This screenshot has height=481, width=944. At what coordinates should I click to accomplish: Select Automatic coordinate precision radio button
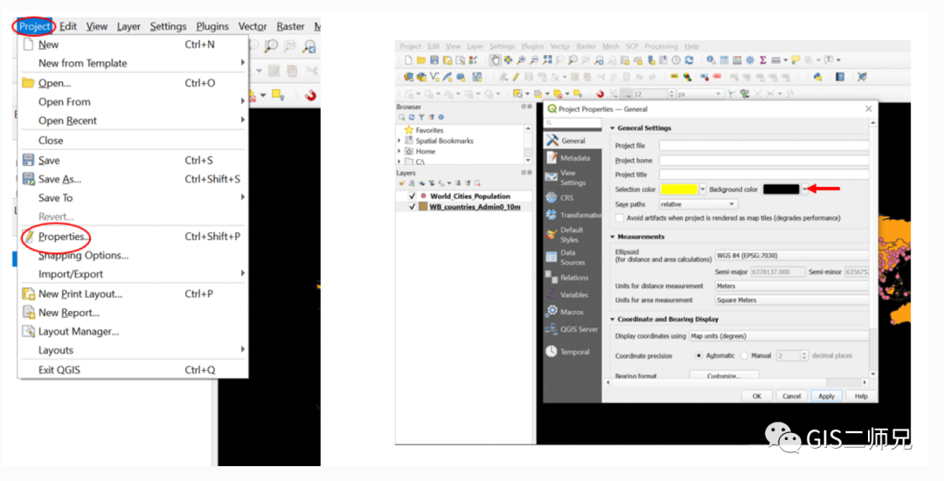coord(698,356)
